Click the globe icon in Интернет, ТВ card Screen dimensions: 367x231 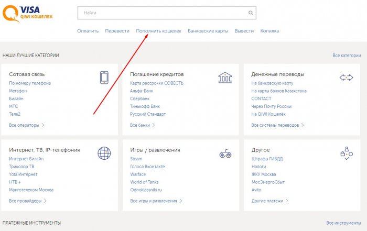[104, 153]
